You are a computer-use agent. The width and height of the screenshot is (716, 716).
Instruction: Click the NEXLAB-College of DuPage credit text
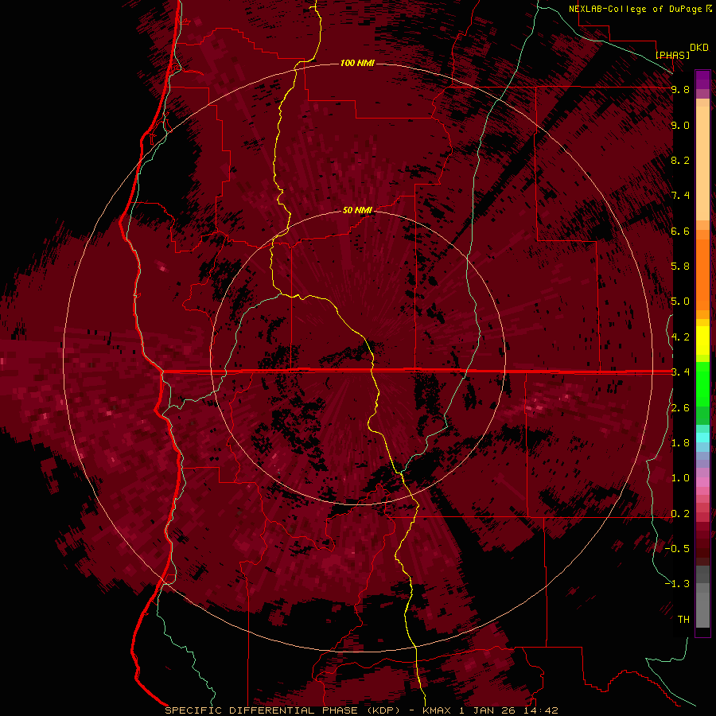pyautogui.click(x=635, y=9)
